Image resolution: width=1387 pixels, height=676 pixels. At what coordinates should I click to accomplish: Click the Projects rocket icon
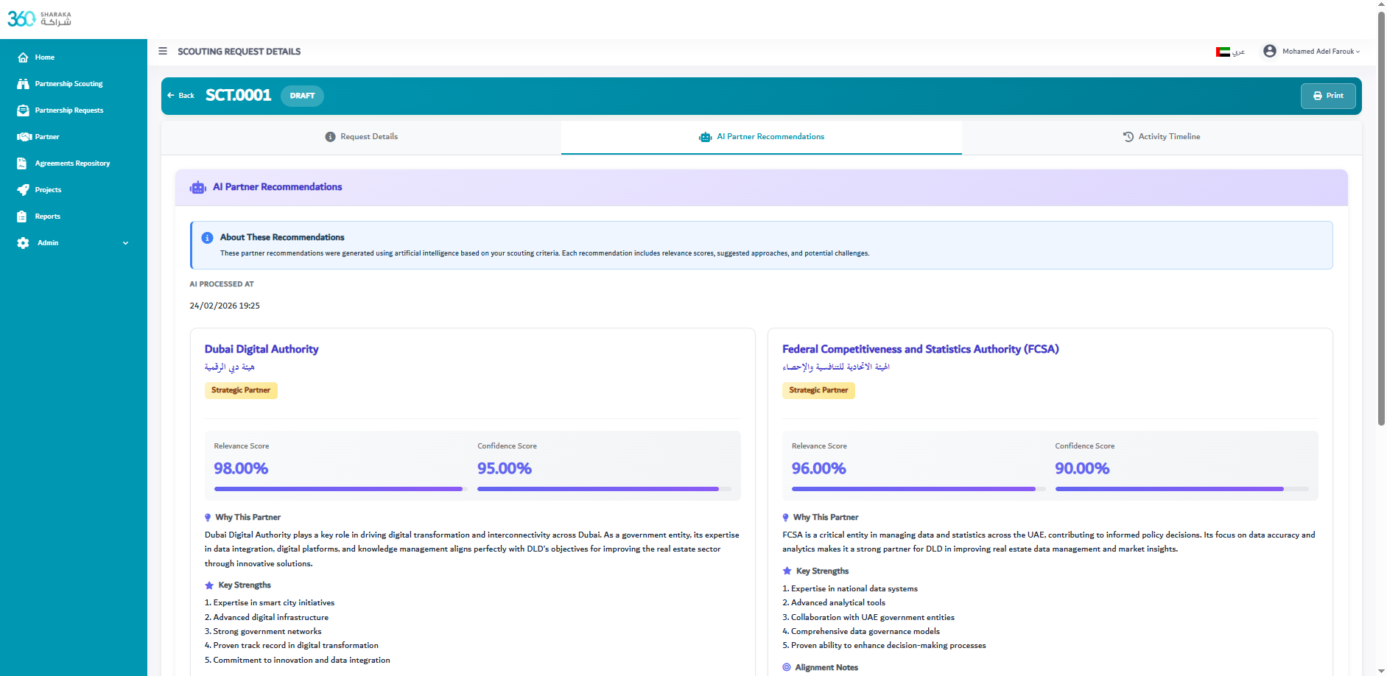[x=23, y=190]
